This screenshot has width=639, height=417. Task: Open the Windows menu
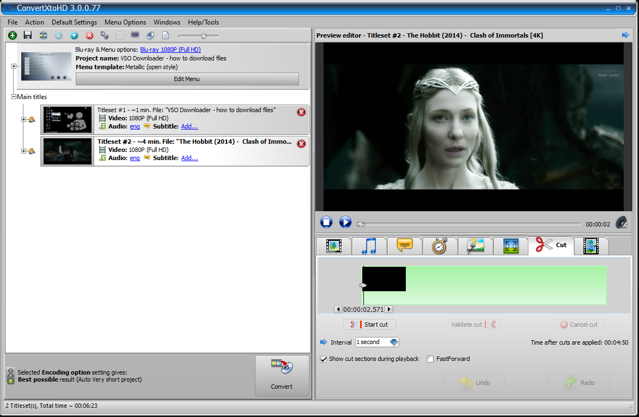click(x=167, y=22)
